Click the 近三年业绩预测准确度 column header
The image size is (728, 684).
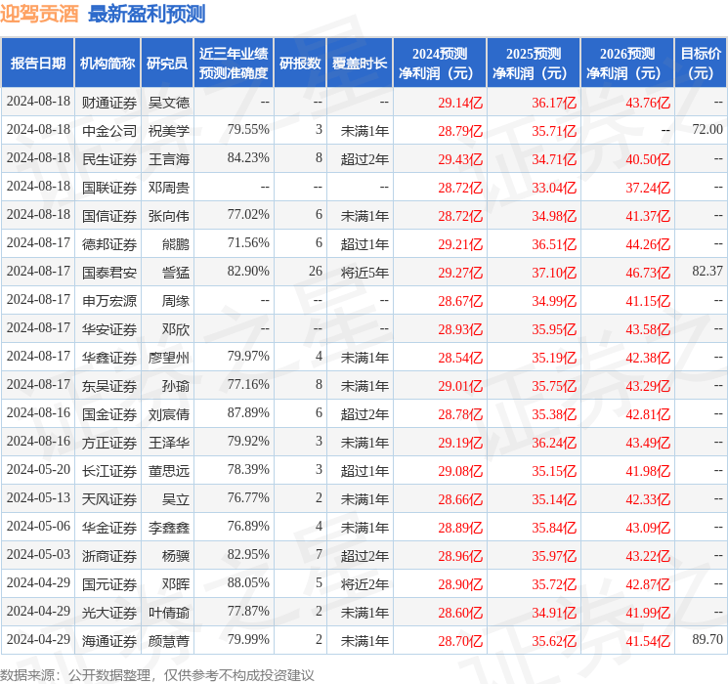pos(233,64)
